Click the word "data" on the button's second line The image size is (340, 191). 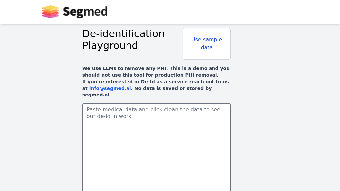207,48
